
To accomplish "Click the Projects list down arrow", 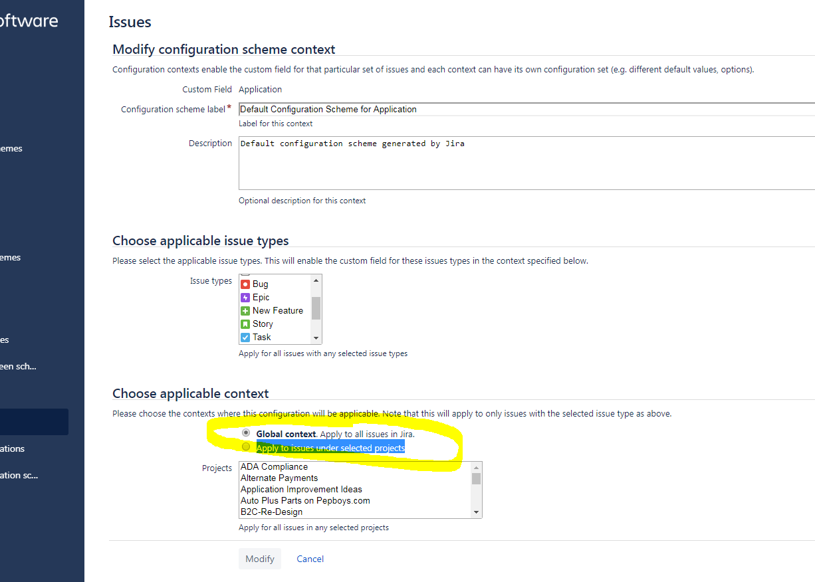I will [x=476, y=512].
